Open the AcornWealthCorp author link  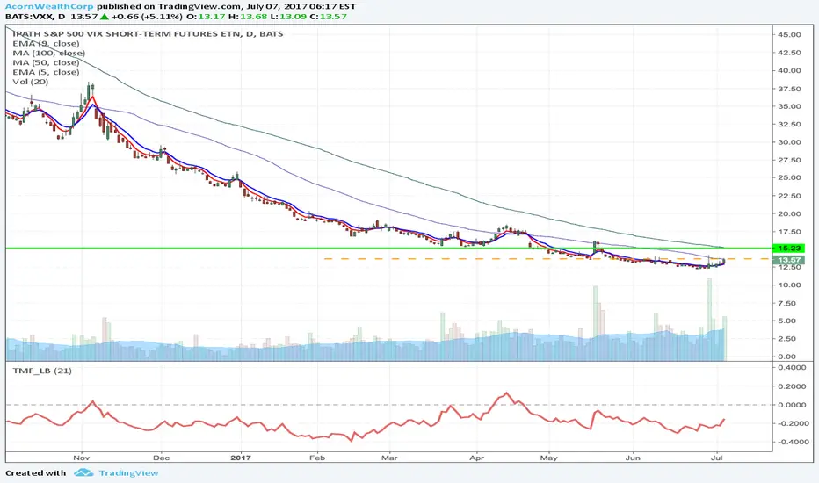49,6
